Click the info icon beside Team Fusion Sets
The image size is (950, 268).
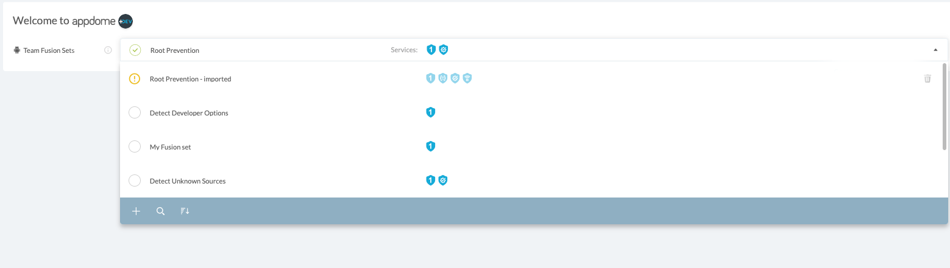108,50
